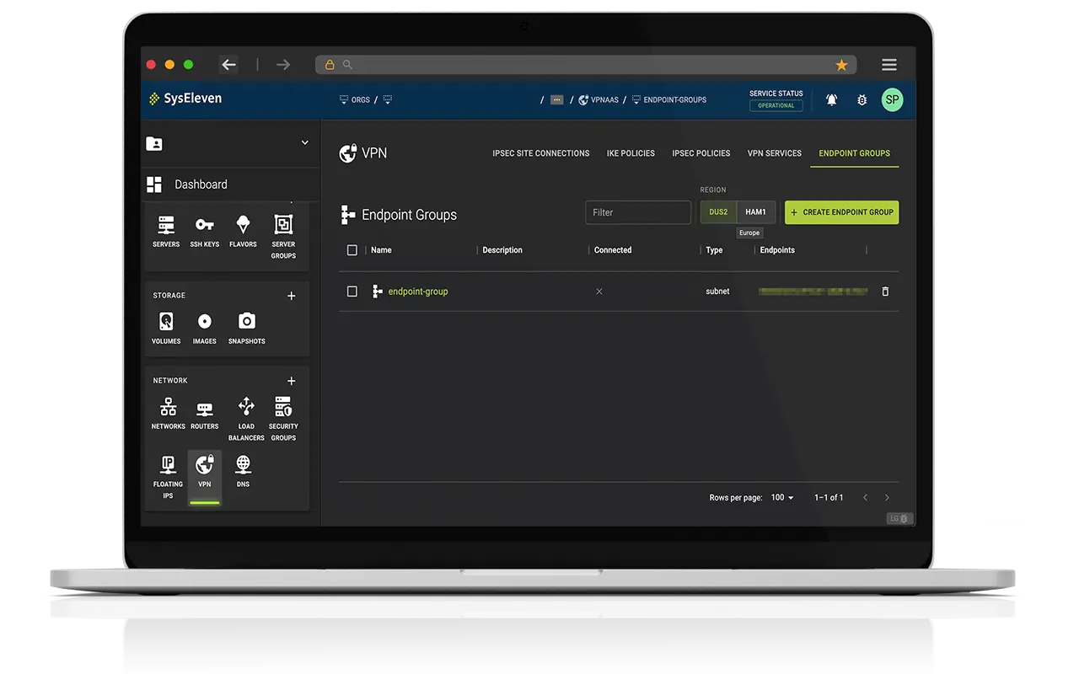This screenshot has width=1079, height=674.
Task: Open the breadcrumb ellipsis menu
Action: click(x=556, y=99)
